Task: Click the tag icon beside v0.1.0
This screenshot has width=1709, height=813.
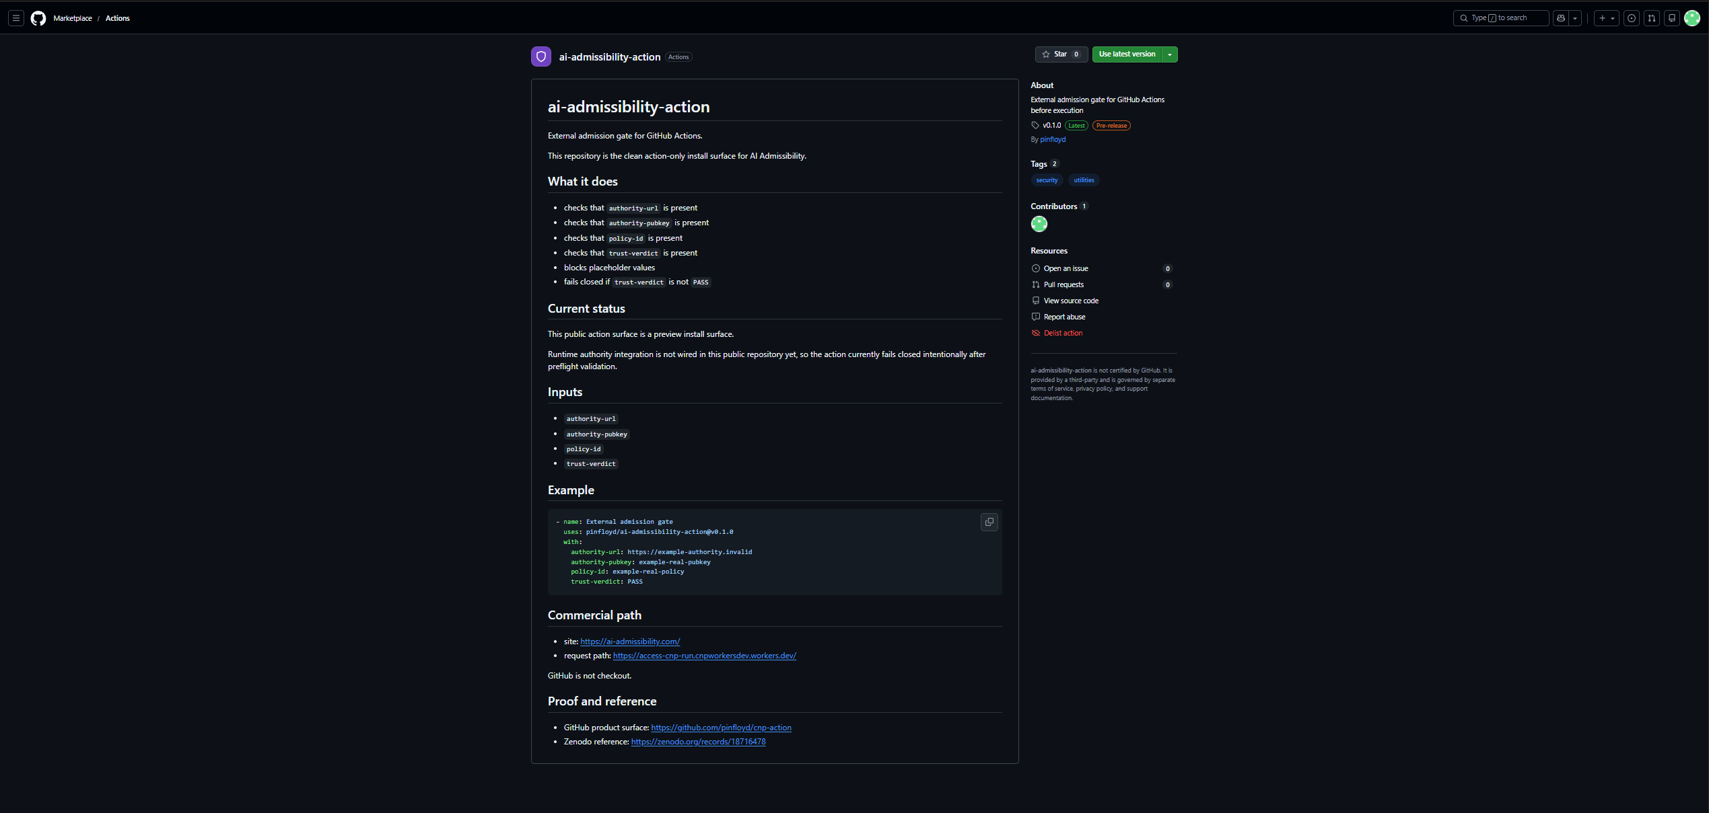Action: (x=1035, y=125)
